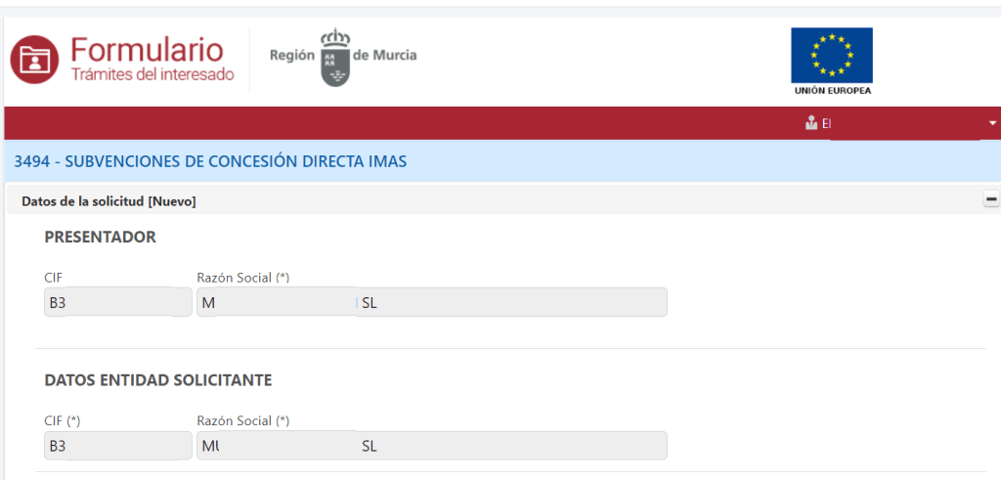Focus the Razón Social field under Presentador
1001x480 pixels.
pos(431,302)
